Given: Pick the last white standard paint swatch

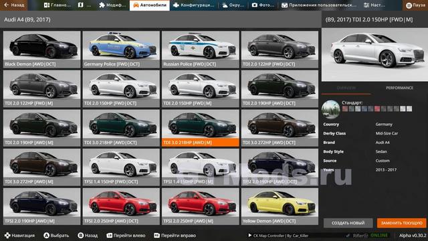Looking at the screenshot, I should pyautogui.click(x=409, y=108).
